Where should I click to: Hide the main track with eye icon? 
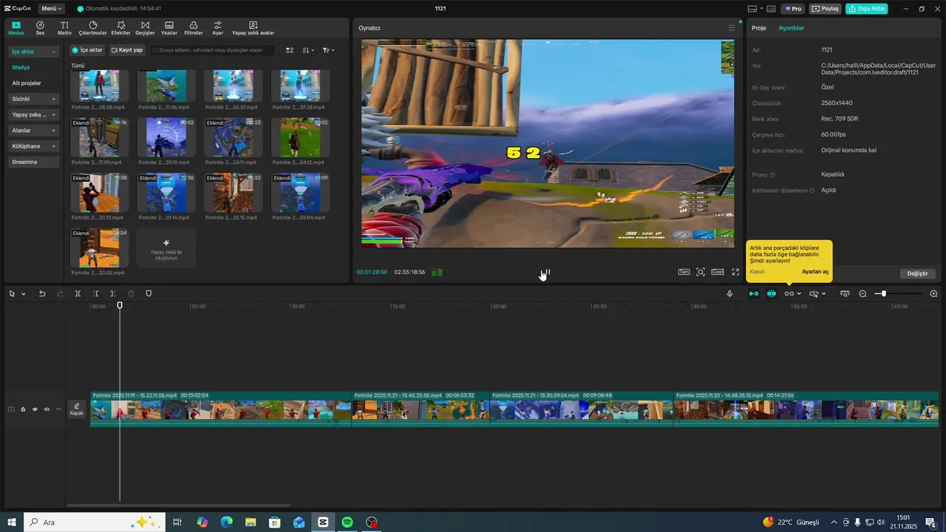pyautogui.click(x=35, y=409)
